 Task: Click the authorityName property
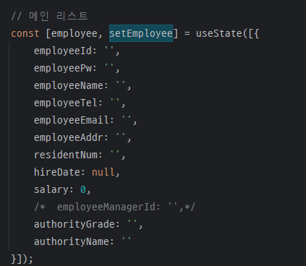tap(72, 241)
